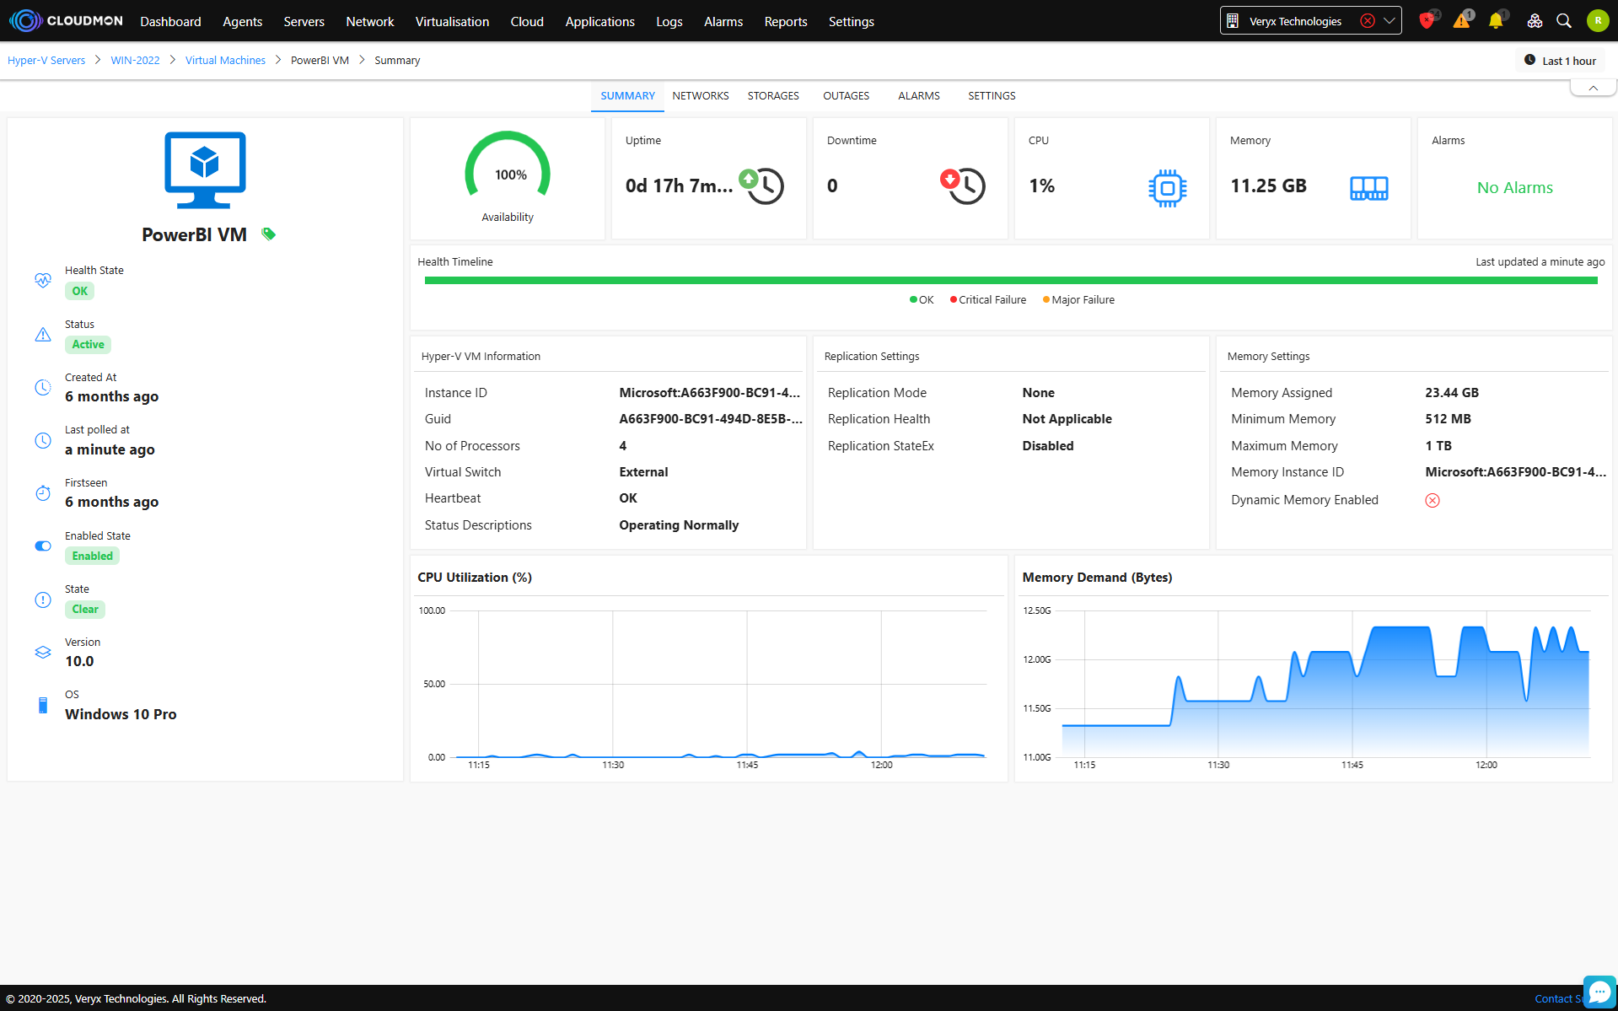Screen dimensions: 1618x1011
Task: Switch to the NETWORKS tab
Action: tap(700, 96)
